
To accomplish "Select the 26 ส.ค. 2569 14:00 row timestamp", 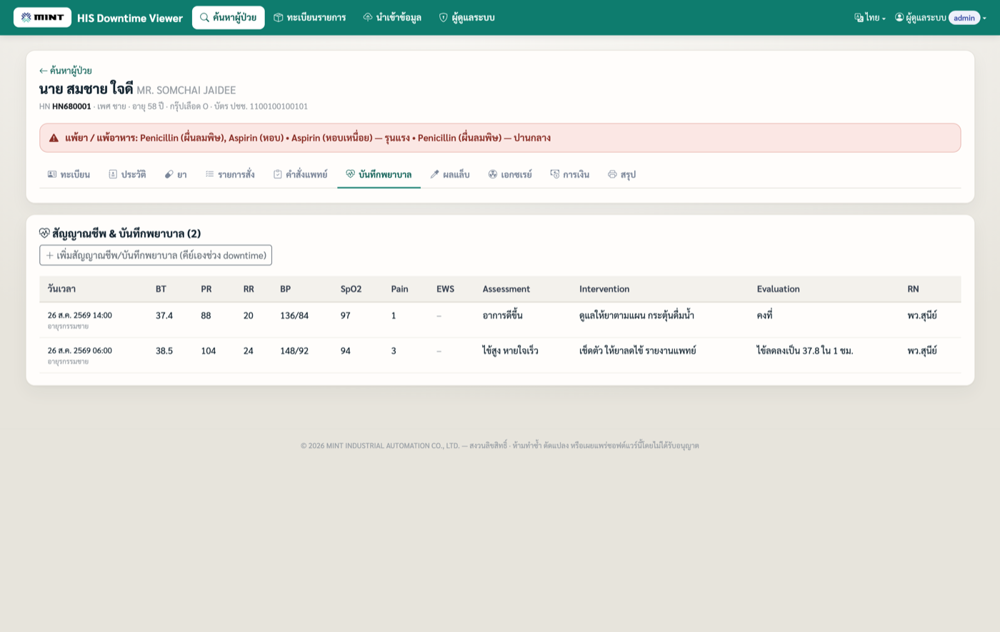I will [80, 315].
